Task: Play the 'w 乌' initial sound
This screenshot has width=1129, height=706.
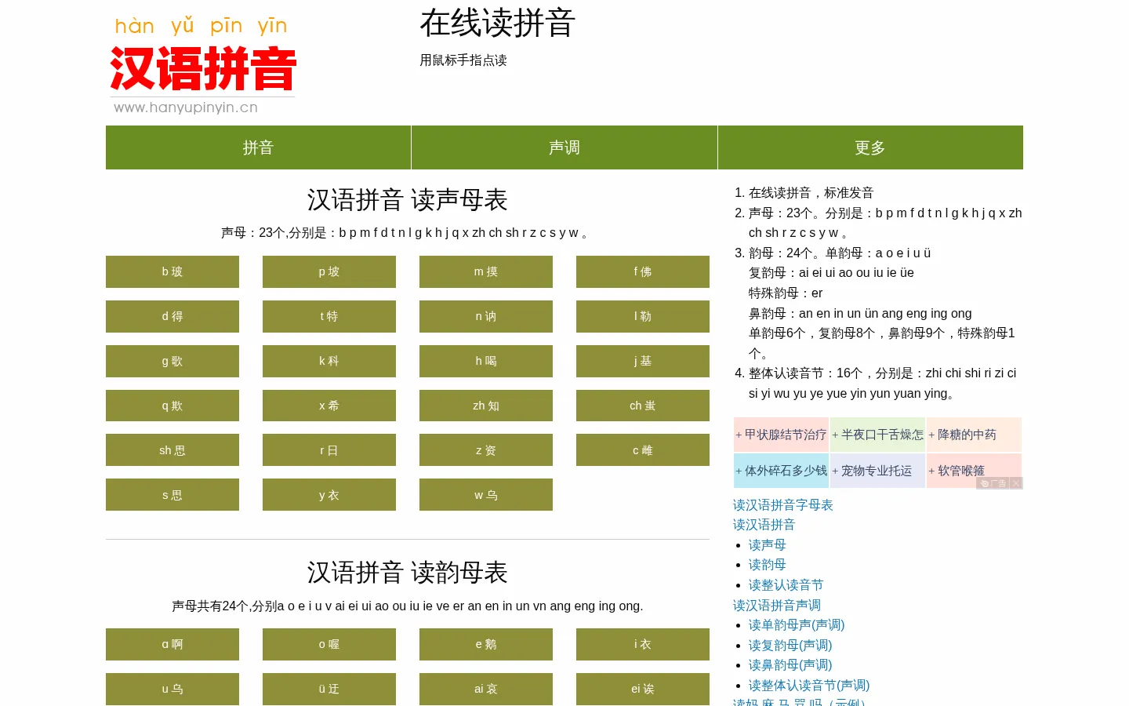Action: 486,495
